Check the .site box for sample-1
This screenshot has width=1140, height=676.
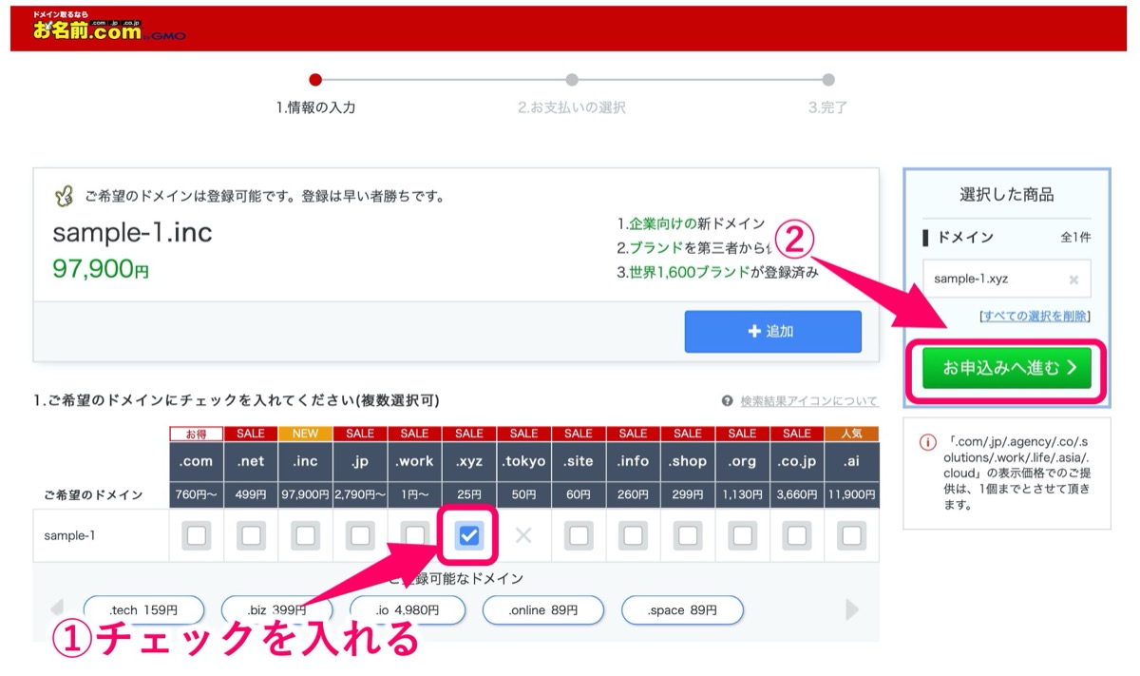pyautogui.click(x=579, y=536)
